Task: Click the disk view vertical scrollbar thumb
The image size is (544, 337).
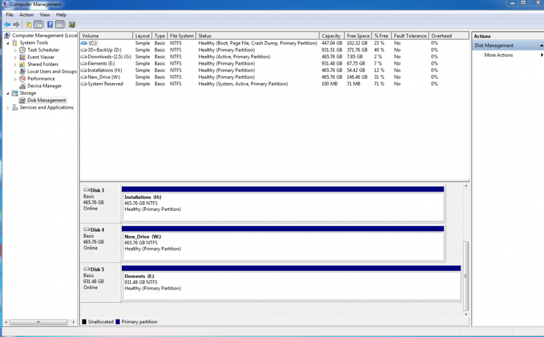Action: 466,276
